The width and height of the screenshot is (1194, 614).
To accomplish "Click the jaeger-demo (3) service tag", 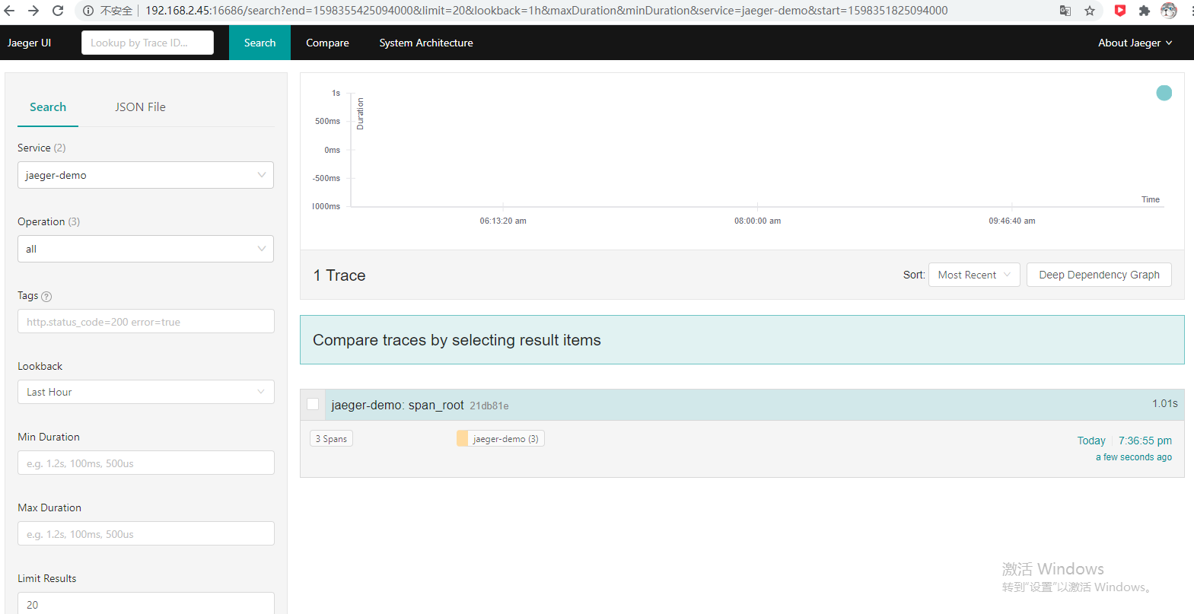I will pyautogui.click(x=501, y=439).
